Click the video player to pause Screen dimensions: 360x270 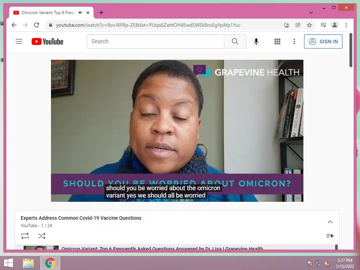tap(177, 131)
